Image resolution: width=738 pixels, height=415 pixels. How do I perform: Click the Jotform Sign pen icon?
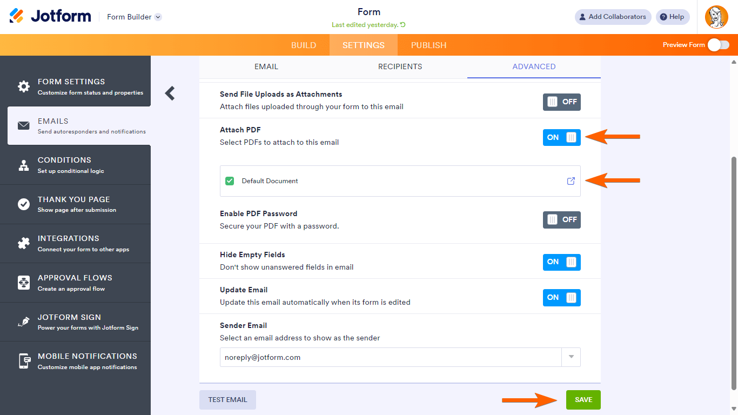pyautogui.click(x=24, y=322)
